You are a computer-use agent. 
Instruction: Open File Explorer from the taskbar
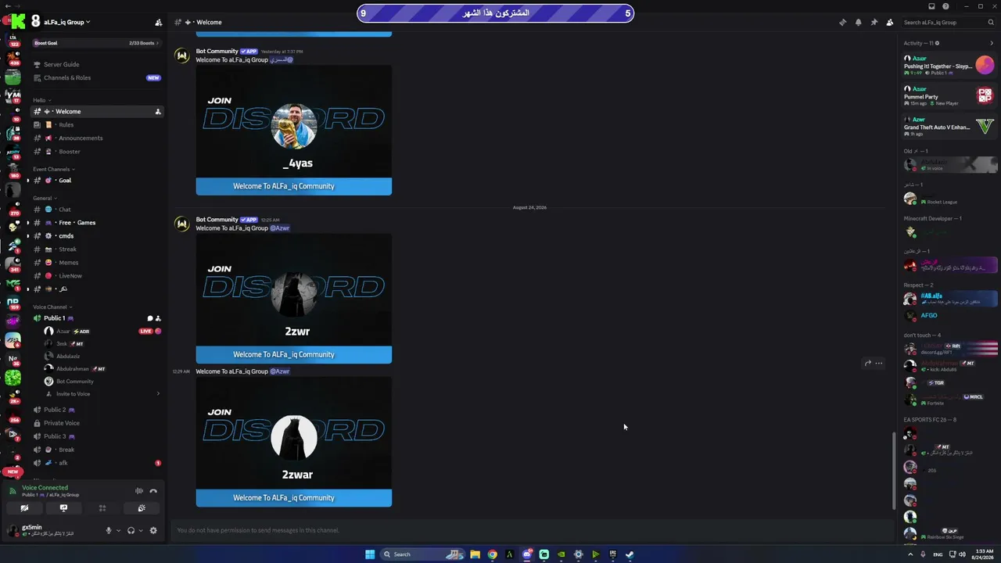pyautogui.click(x=475, y=554)
